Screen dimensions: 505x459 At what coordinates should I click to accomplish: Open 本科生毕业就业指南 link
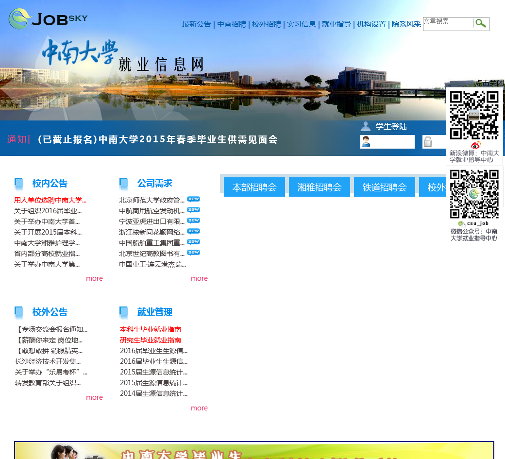[x=151, y=329]
